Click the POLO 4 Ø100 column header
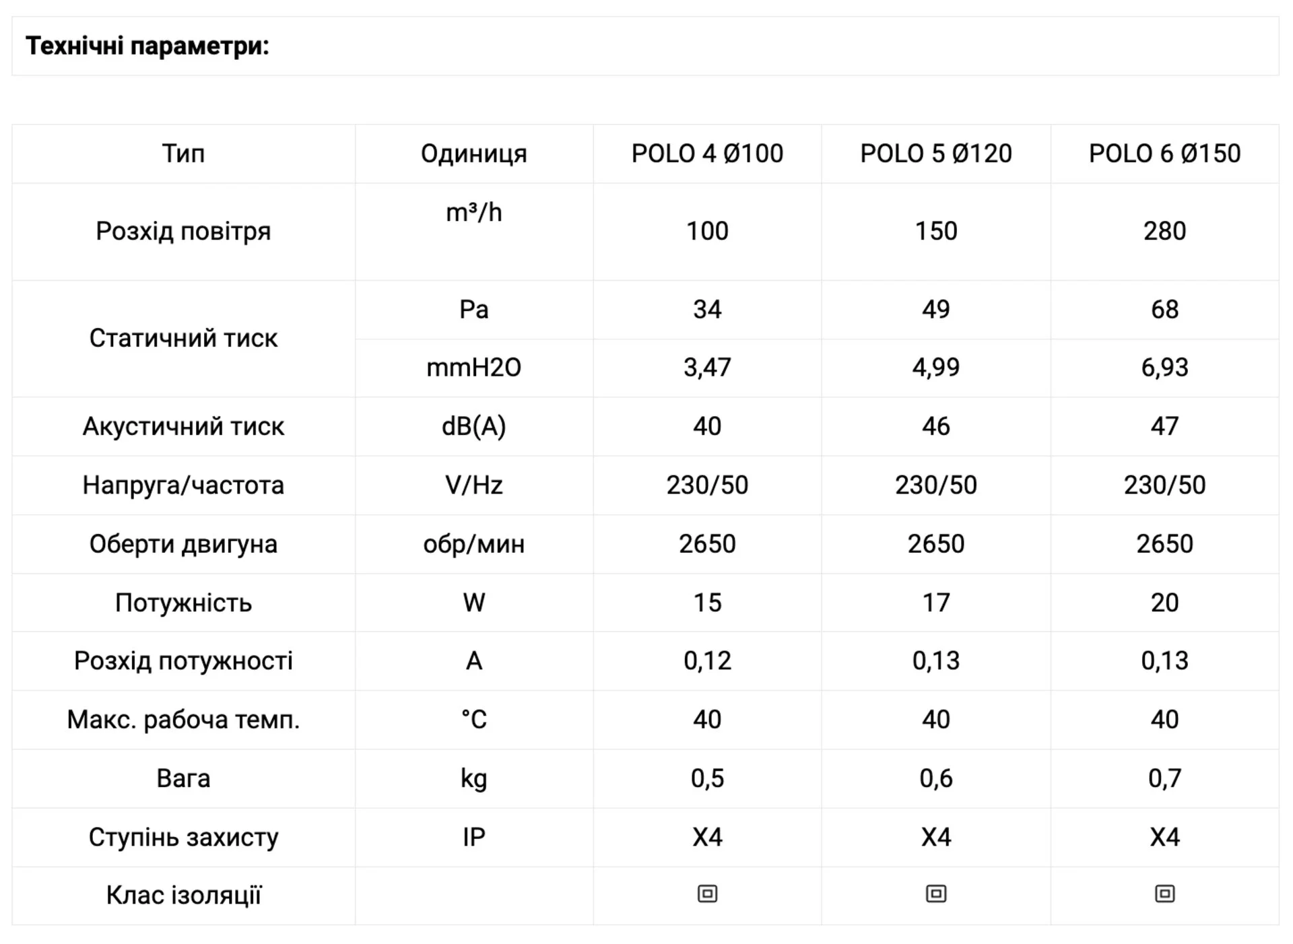 point(707,154)
